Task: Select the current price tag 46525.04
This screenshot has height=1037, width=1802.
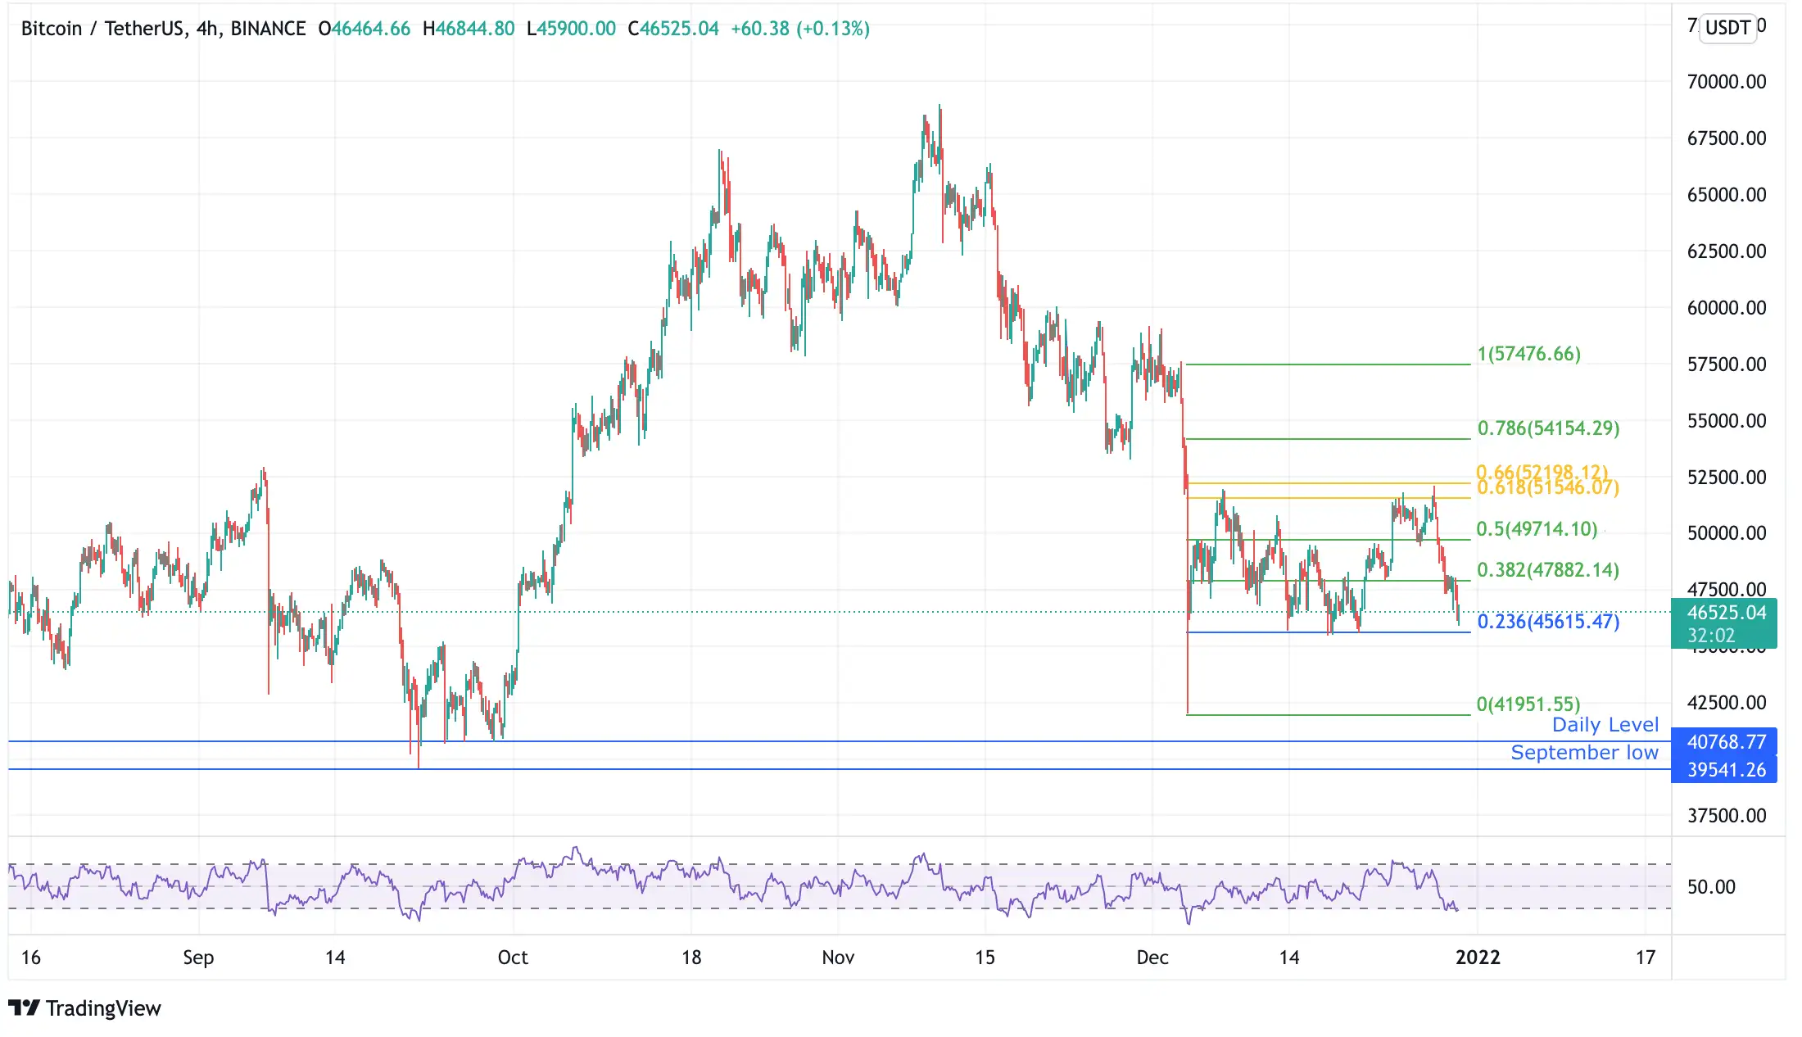Action: [1725, 613]
